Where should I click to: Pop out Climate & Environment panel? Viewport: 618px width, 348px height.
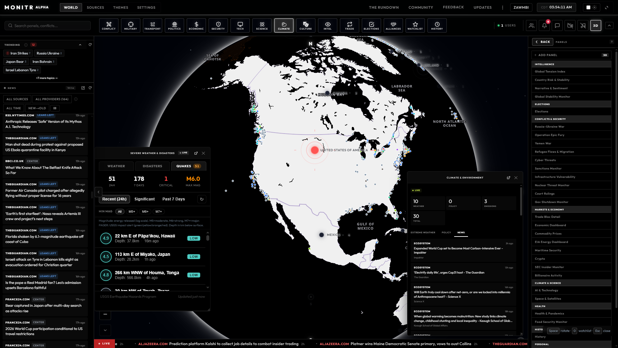[x=509, y=178]
